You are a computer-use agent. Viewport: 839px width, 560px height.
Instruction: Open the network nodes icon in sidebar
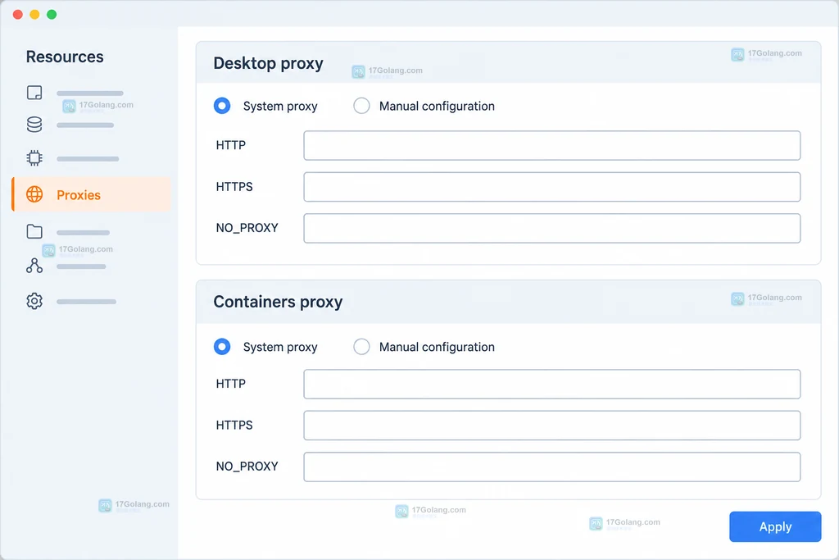34,266
